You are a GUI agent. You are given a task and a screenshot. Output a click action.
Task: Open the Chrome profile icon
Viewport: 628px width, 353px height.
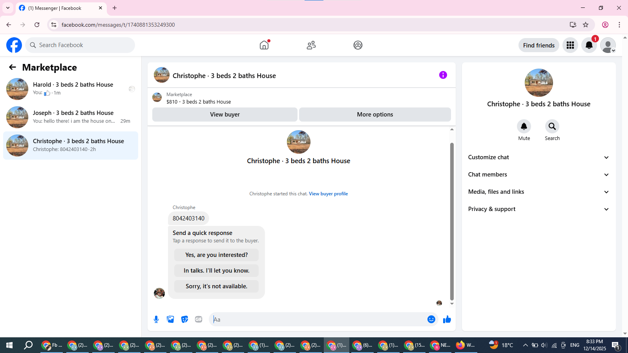(605, 25)
